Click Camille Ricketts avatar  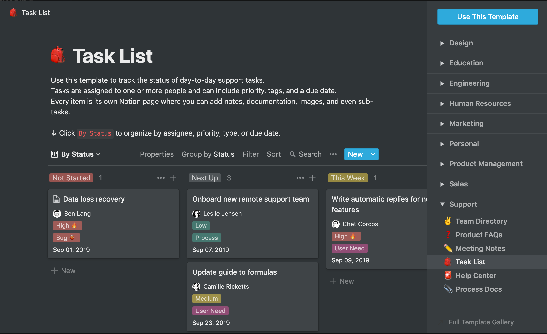point(196,287)
